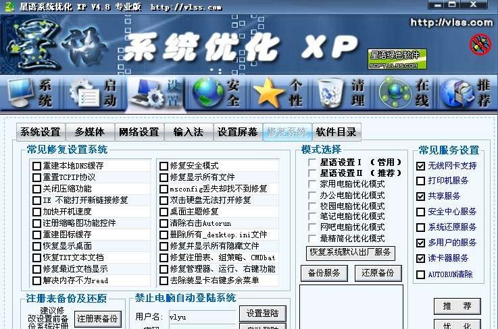Check 系统还原服务
Viewport: 498px width, 329px height.
click(420, 227)
